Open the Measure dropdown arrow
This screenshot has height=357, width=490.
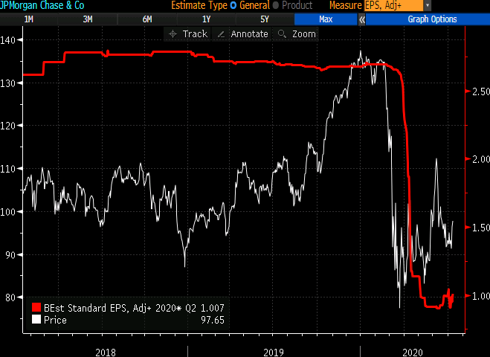428,5
